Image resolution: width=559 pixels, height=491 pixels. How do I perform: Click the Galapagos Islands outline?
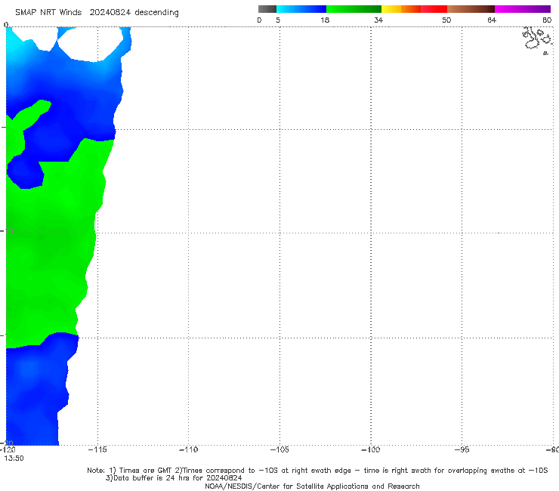pos(538,39)
